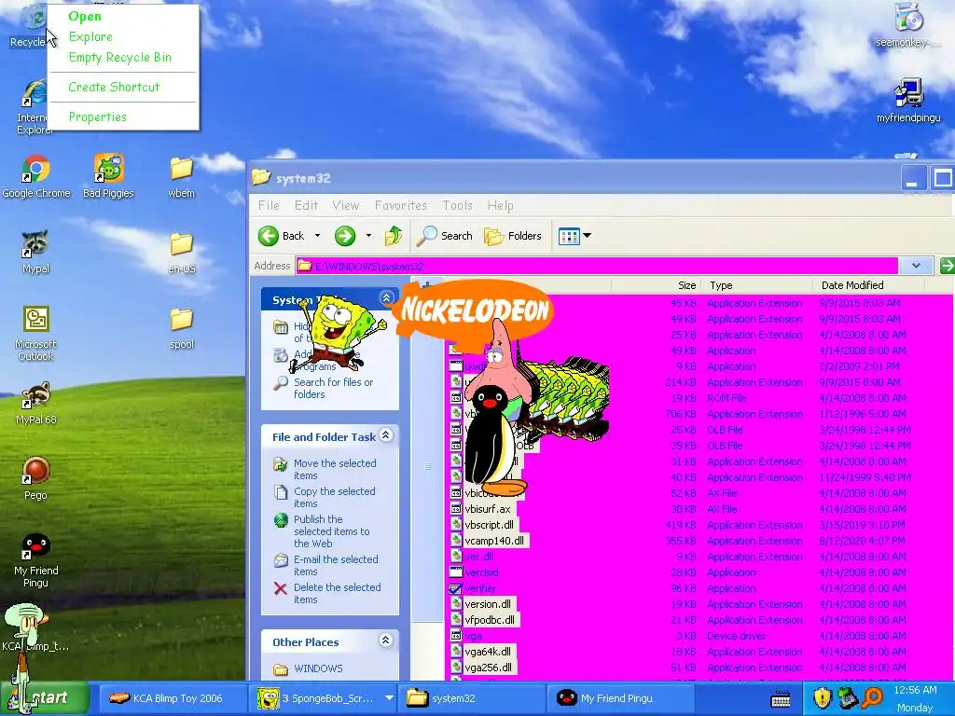Choose Open in the context menu
The image size is (955, 716).
click(85, 17)
